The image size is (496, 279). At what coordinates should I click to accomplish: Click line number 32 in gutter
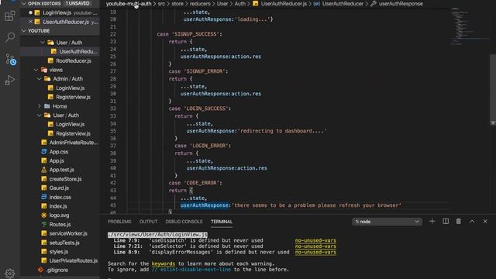(113, 108)
